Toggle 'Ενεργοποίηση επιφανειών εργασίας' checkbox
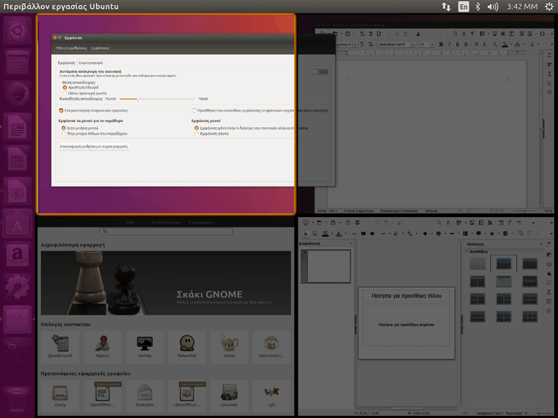This screenshot has height=418, width=558. pos(61,110)
